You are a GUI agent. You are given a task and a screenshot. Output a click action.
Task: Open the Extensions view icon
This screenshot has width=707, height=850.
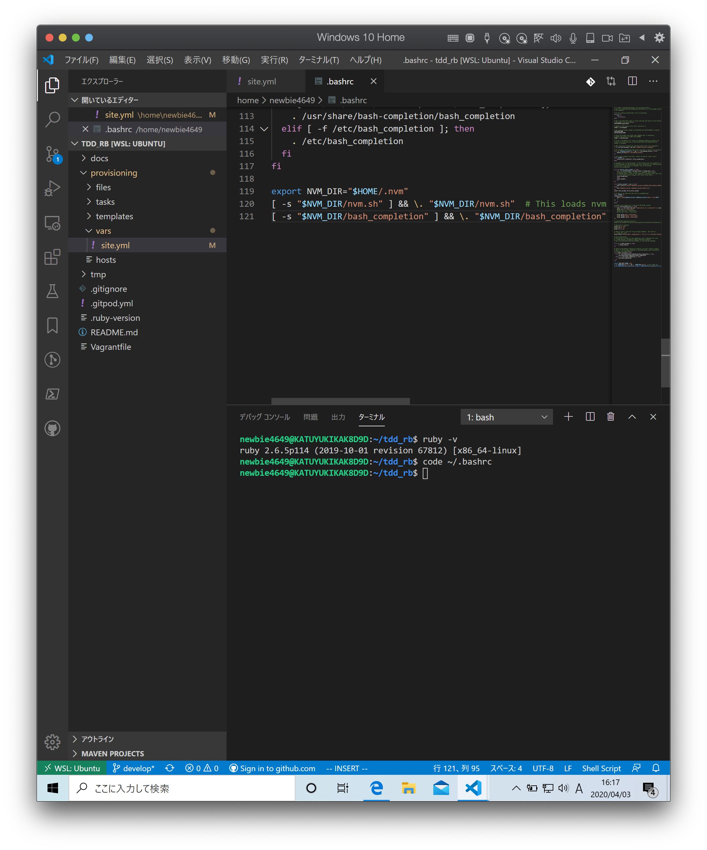click(52, 257)
